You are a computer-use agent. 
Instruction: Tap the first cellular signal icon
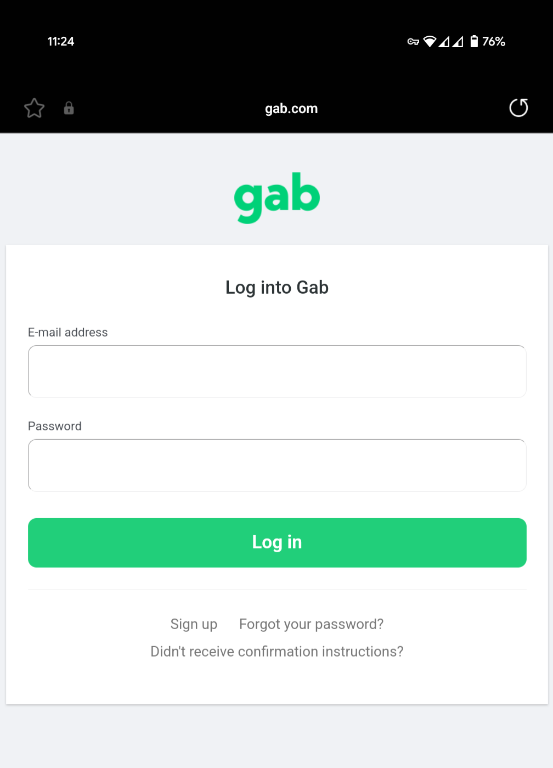point(444,42)
